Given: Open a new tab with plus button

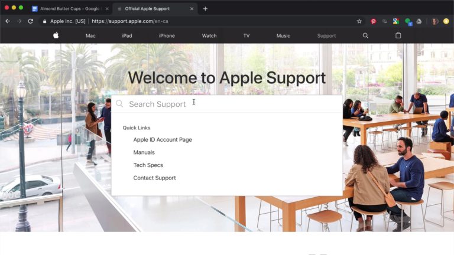Looking at the screenshot, I should point(205,9).
